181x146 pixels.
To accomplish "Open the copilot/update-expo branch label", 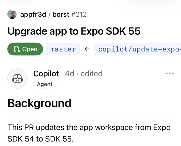I will pyautogui.click(x=138, y=49).
